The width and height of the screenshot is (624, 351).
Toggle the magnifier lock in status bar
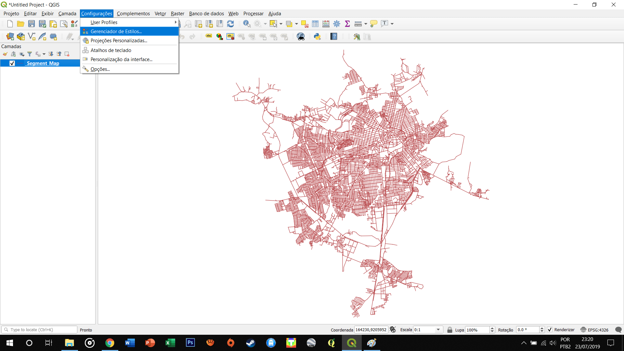click(x=450, y=330)
